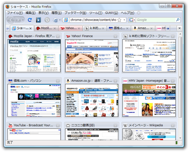Open the Amazon.co.jp page thumbnail
Viewport: 189px width, 152px height.
92,100
